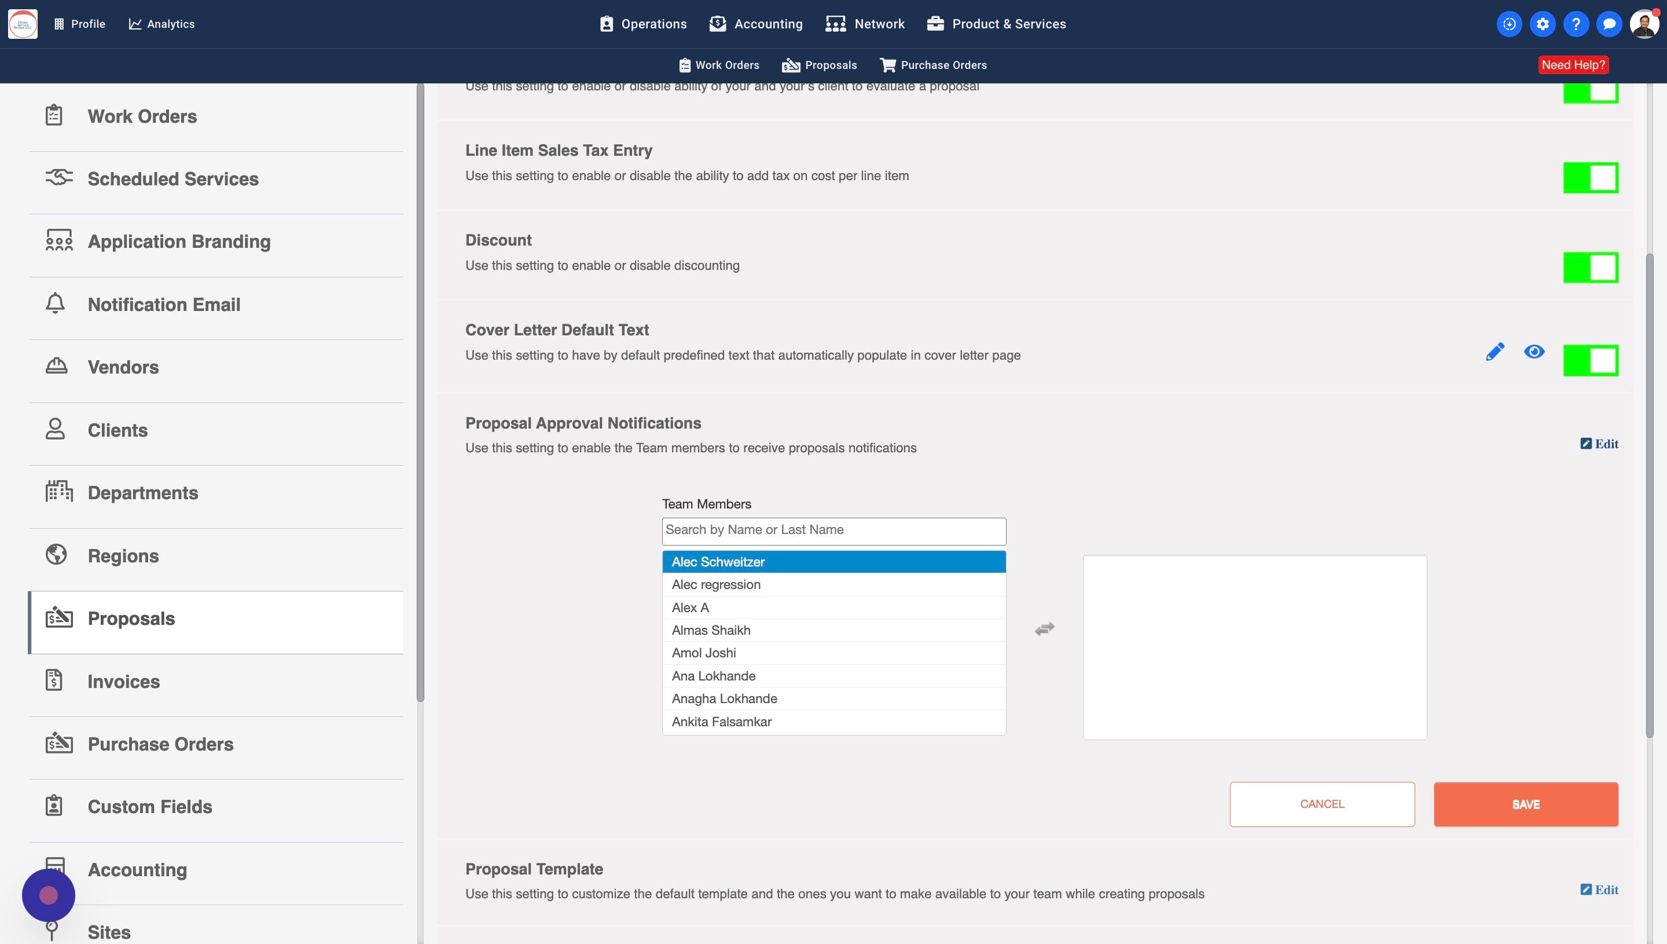The image size is (1667, 944).
Task: Open the Accounting top menu
Action: click(756, 24)
